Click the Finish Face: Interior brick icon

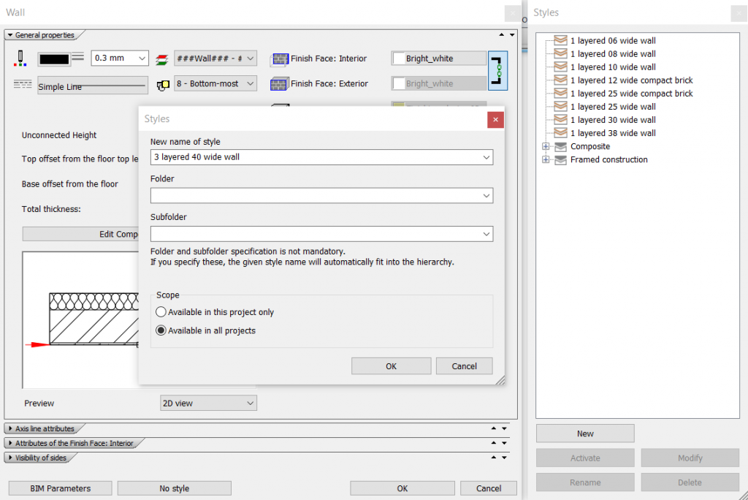click(279, 58)
